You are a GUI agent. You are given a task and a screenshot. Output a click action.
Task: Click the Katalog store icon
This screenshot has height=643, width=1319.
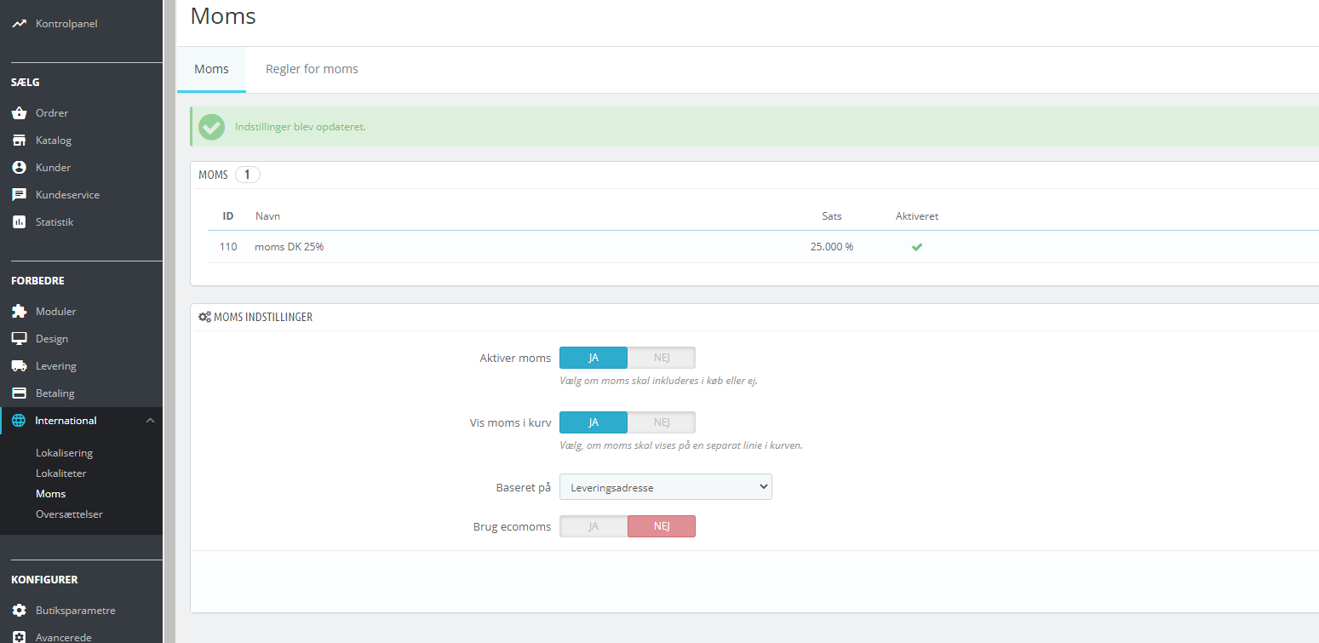click(x=19, y=141)
